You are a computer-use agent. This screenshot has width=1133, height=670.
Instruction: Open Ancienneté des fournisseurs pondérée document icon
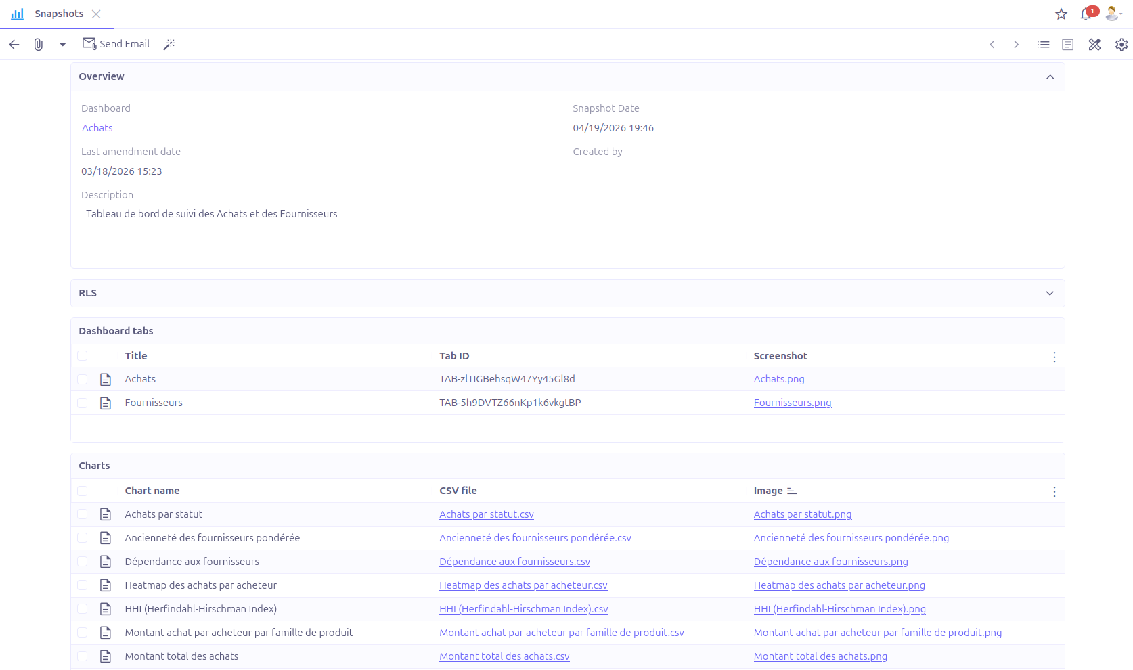(106, 538)
